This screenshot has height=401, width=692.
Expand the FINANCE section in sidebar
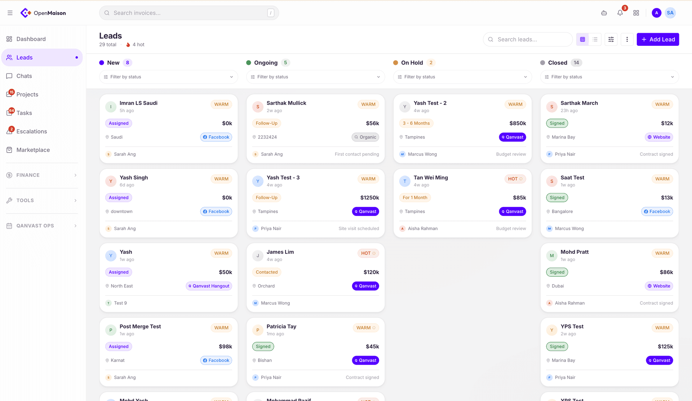41,175
